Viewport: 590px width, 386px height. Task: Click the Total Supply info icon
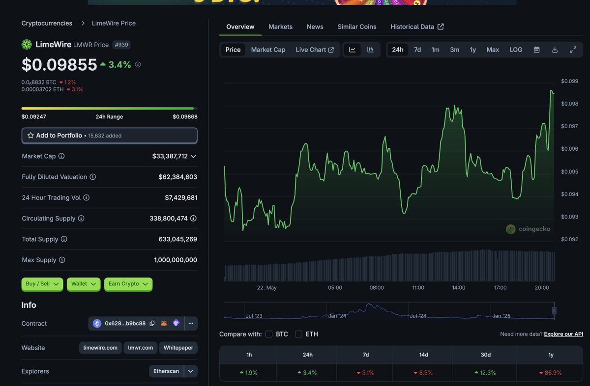point(64,239)
